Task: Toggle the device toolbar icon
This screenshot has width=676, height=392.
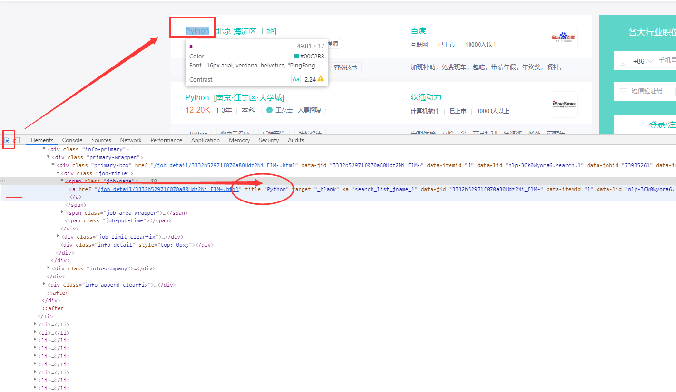Action: click(17, 140)
